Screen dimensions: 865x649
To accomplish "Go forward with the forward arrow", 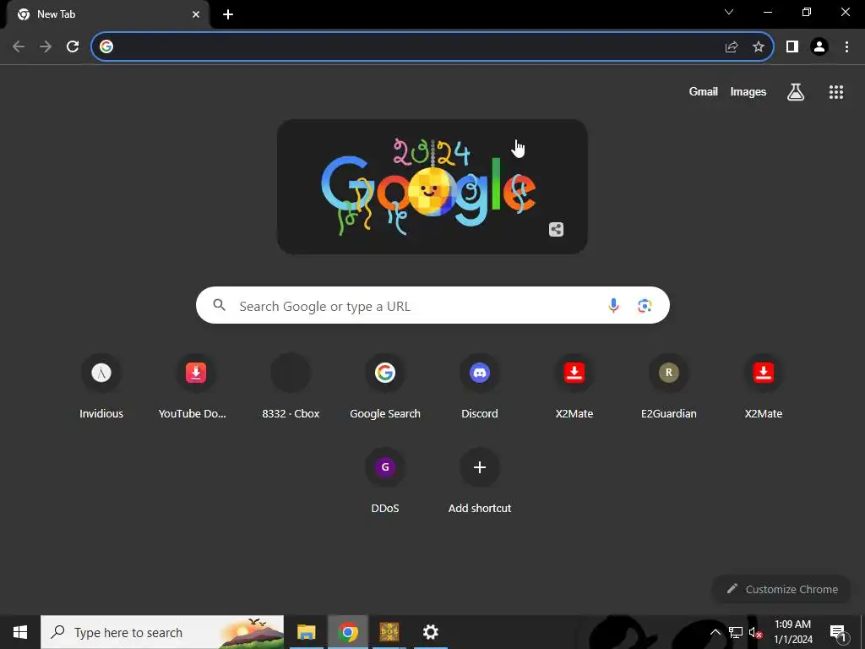I will pos(46,46).
